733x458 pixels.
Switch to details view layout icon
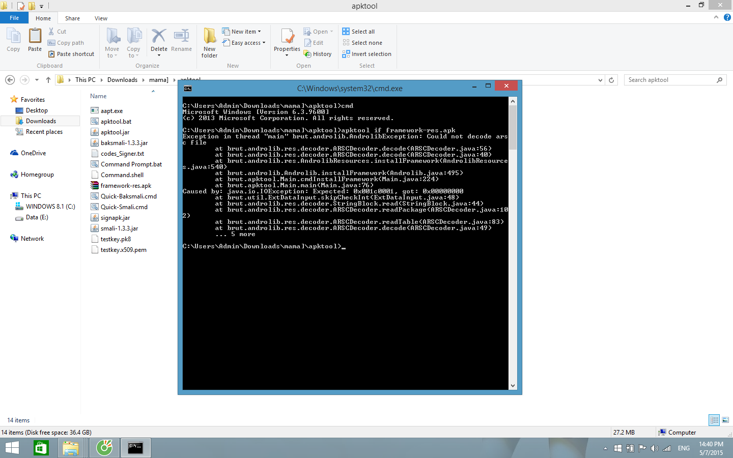[714, 420]
